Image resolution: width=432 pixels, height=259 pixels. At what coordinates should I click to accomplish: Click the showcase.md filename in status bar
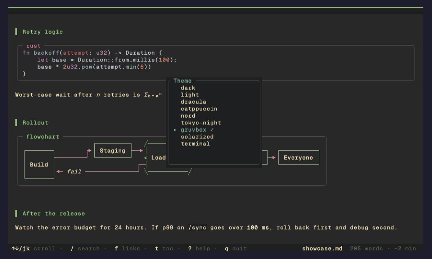(323, 249)
